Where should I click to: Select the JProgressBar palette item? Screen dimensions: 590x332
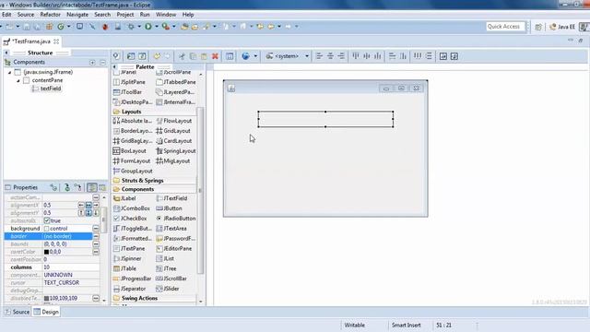[x=132, y=279]
